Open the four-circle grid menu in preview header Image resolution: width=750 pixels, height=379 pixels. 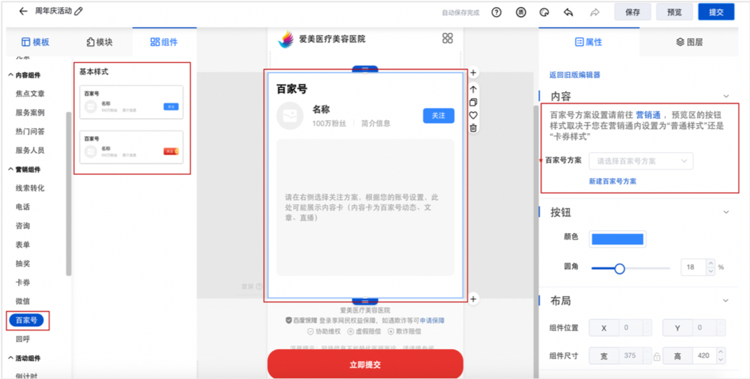pyautogui.click(x=448, y=38)
